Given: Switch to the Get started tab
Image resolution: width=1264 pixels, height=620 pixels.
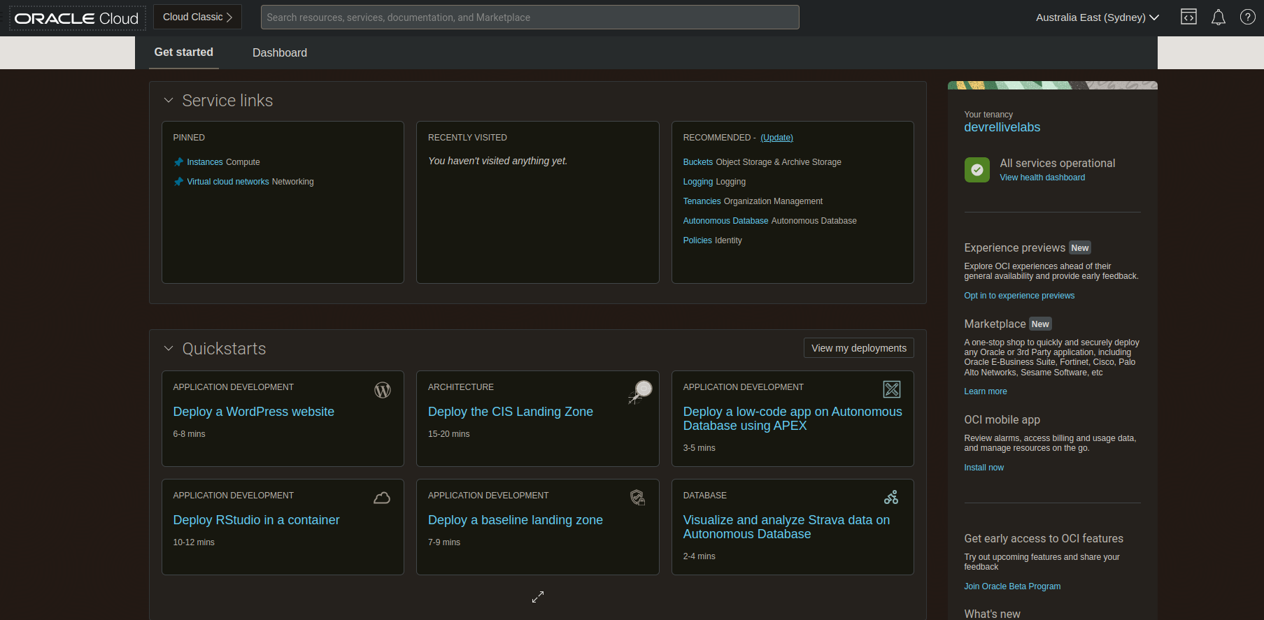Looking at the screenshot, I should [184, 52].
